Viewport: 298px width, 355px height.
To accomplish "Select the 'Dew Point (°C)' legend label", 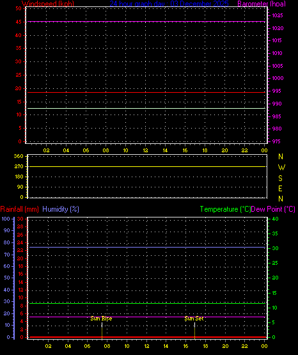I will click(x=273, y=209).
